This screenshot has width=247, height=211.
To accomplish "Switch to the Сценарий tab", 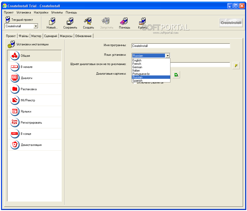I will [51, 36].
